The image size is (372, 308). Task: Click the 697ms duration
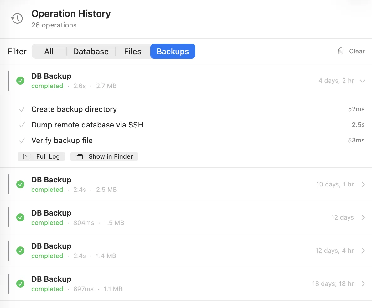pyautogui.click(x=83, y=289)
